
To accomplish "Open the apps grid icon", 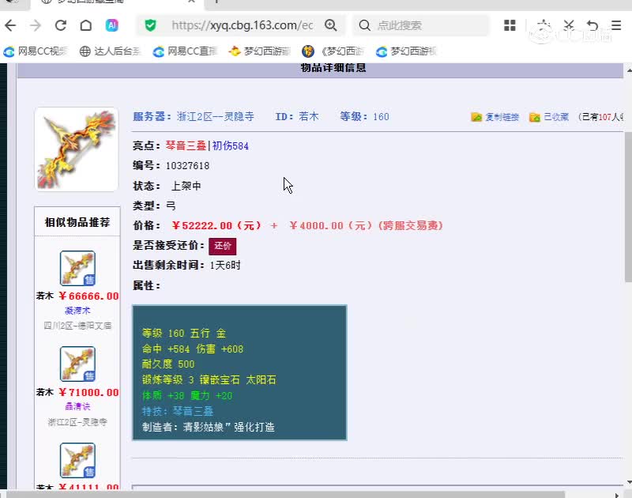I will [510, 25].
